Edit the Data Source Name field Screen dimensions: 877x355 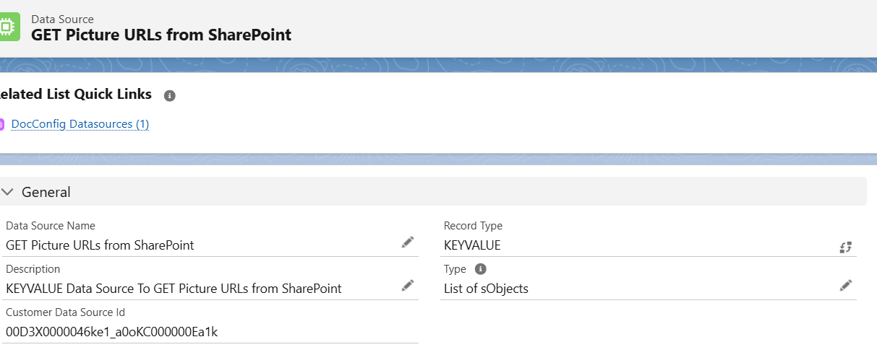(408, 242)
